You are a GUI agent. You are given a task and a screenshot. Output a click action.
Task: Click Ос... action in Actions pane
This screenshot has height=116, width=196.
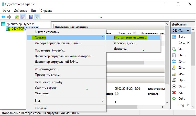(x=181, y=86)
